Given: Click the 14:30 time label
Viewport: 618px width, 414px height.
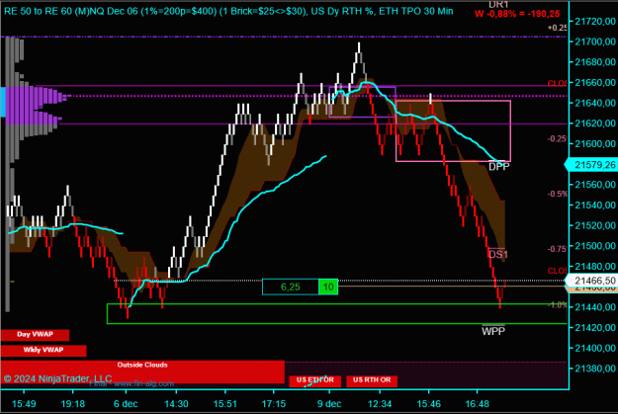Looking at the screenshot, I should coord(176,404).
